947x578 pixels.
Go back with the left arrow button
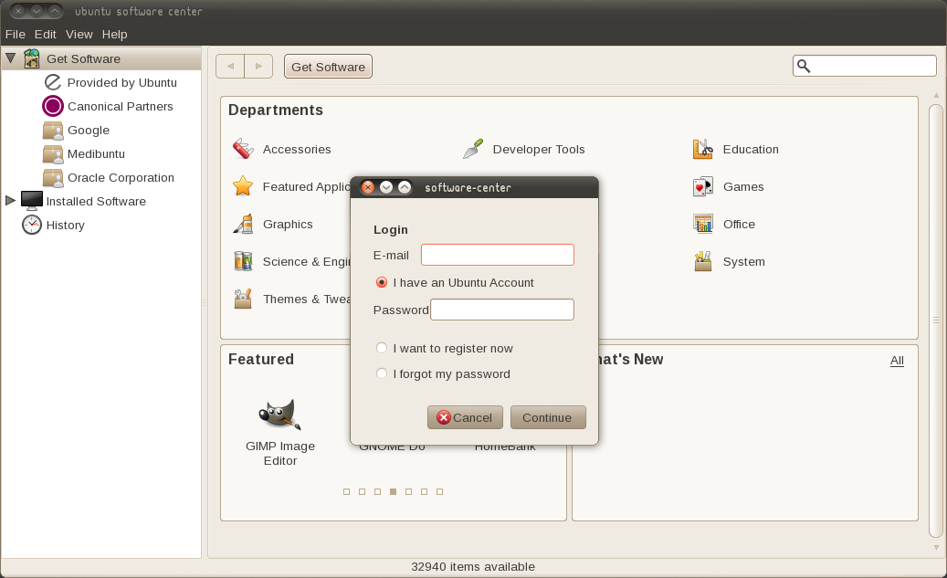(x=230, y=67)
